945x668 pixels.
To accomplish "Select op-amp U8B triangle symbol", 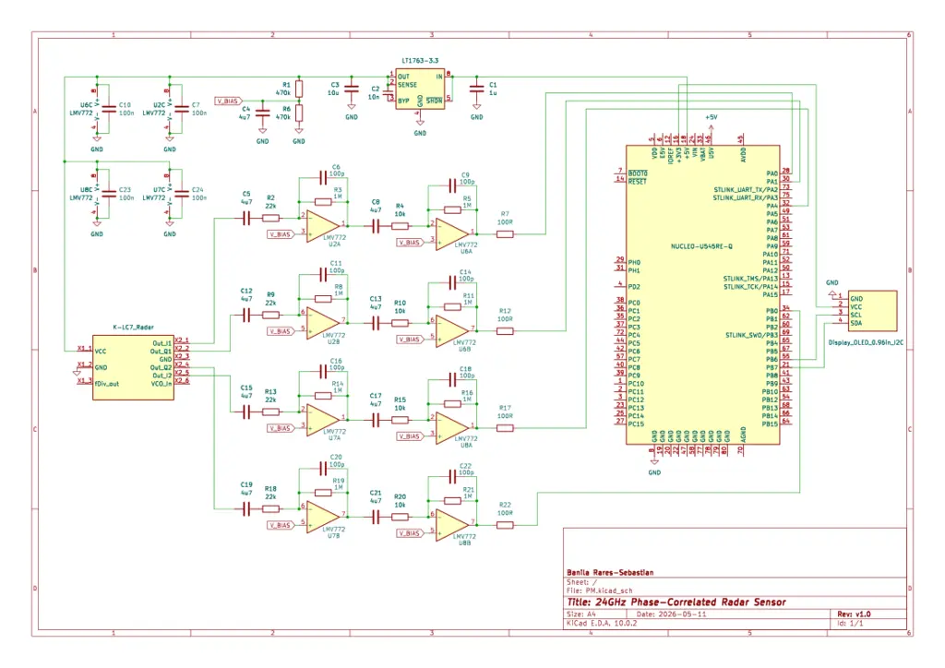I will (452, 525).
